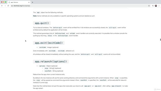Bookmark this page with the star icon
This screenshot has width=161, height=91.
point(149,6)
